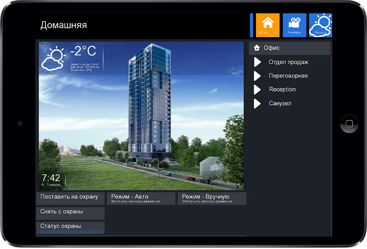
Task: Open the Погода weather tile
Action: click(x=320, y=25)
